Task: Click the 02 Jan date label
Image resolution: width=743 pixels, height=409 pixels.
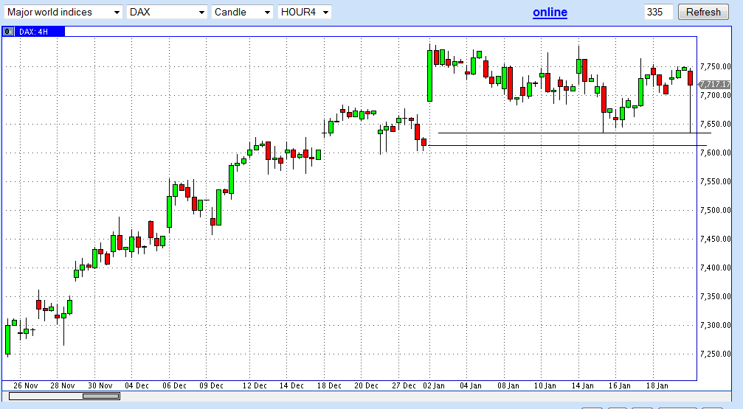Action: pos(434,385)
